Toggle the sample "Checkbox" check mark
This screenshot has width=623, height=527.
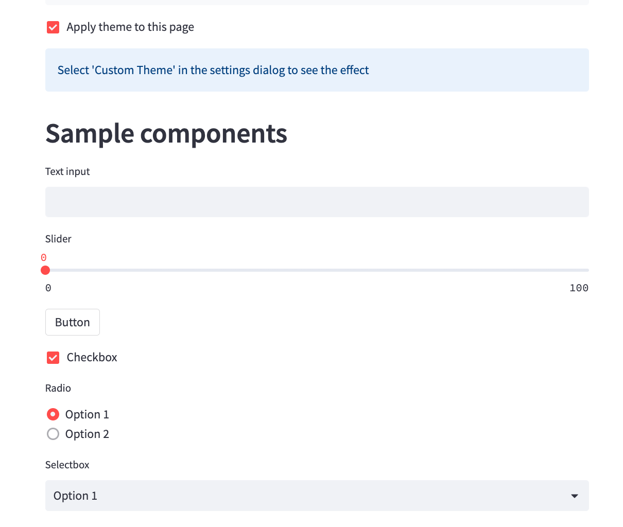pos(53,358)
